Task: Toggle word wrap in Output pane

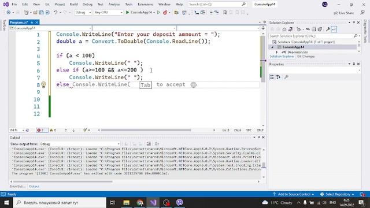Action: (157, 144)
